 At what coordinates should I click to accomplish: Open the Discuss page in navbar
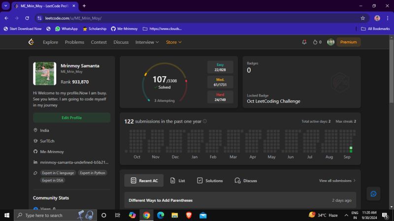click(x=121, y=42)
